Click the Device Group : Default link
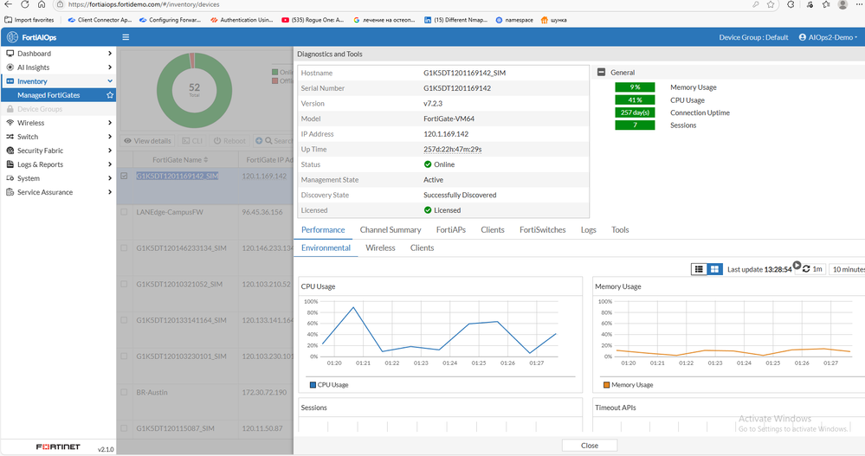Screen dimensions: 865x456 (x=753, y=37)
